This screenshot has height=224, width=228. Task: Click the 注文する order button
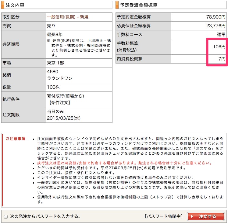point(204,216)
